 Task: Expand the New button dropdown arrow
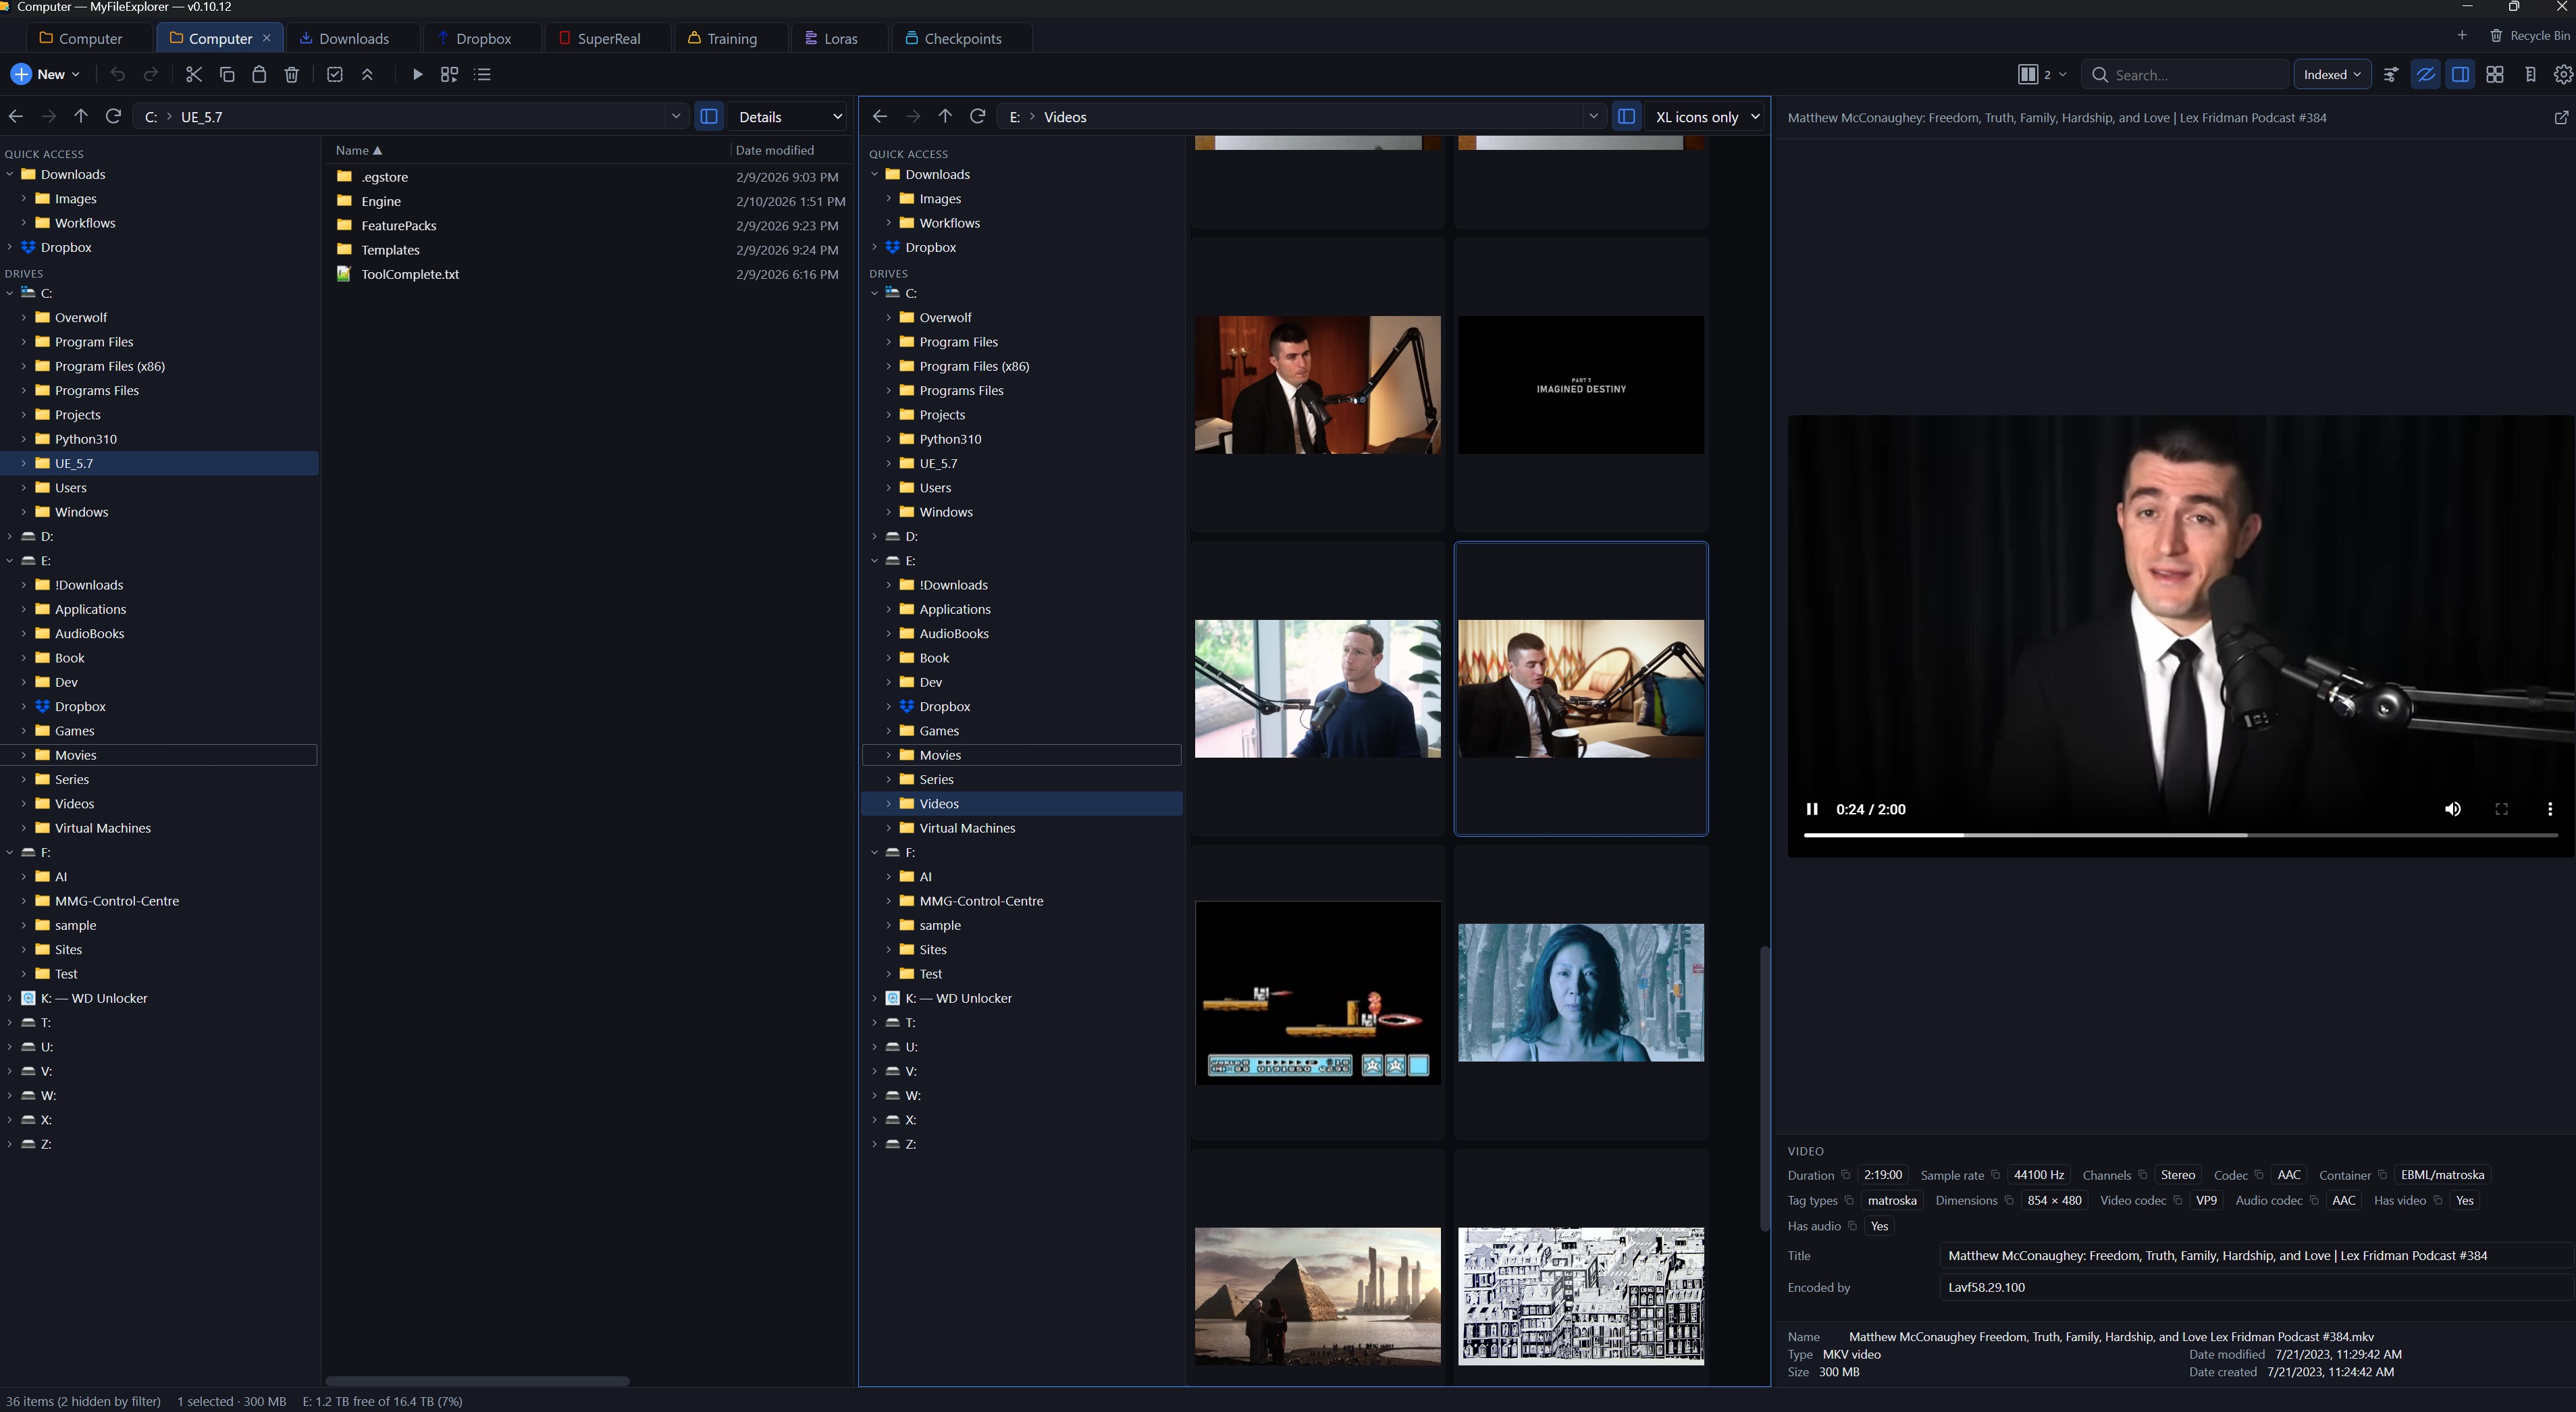click(x=76, y=74)
